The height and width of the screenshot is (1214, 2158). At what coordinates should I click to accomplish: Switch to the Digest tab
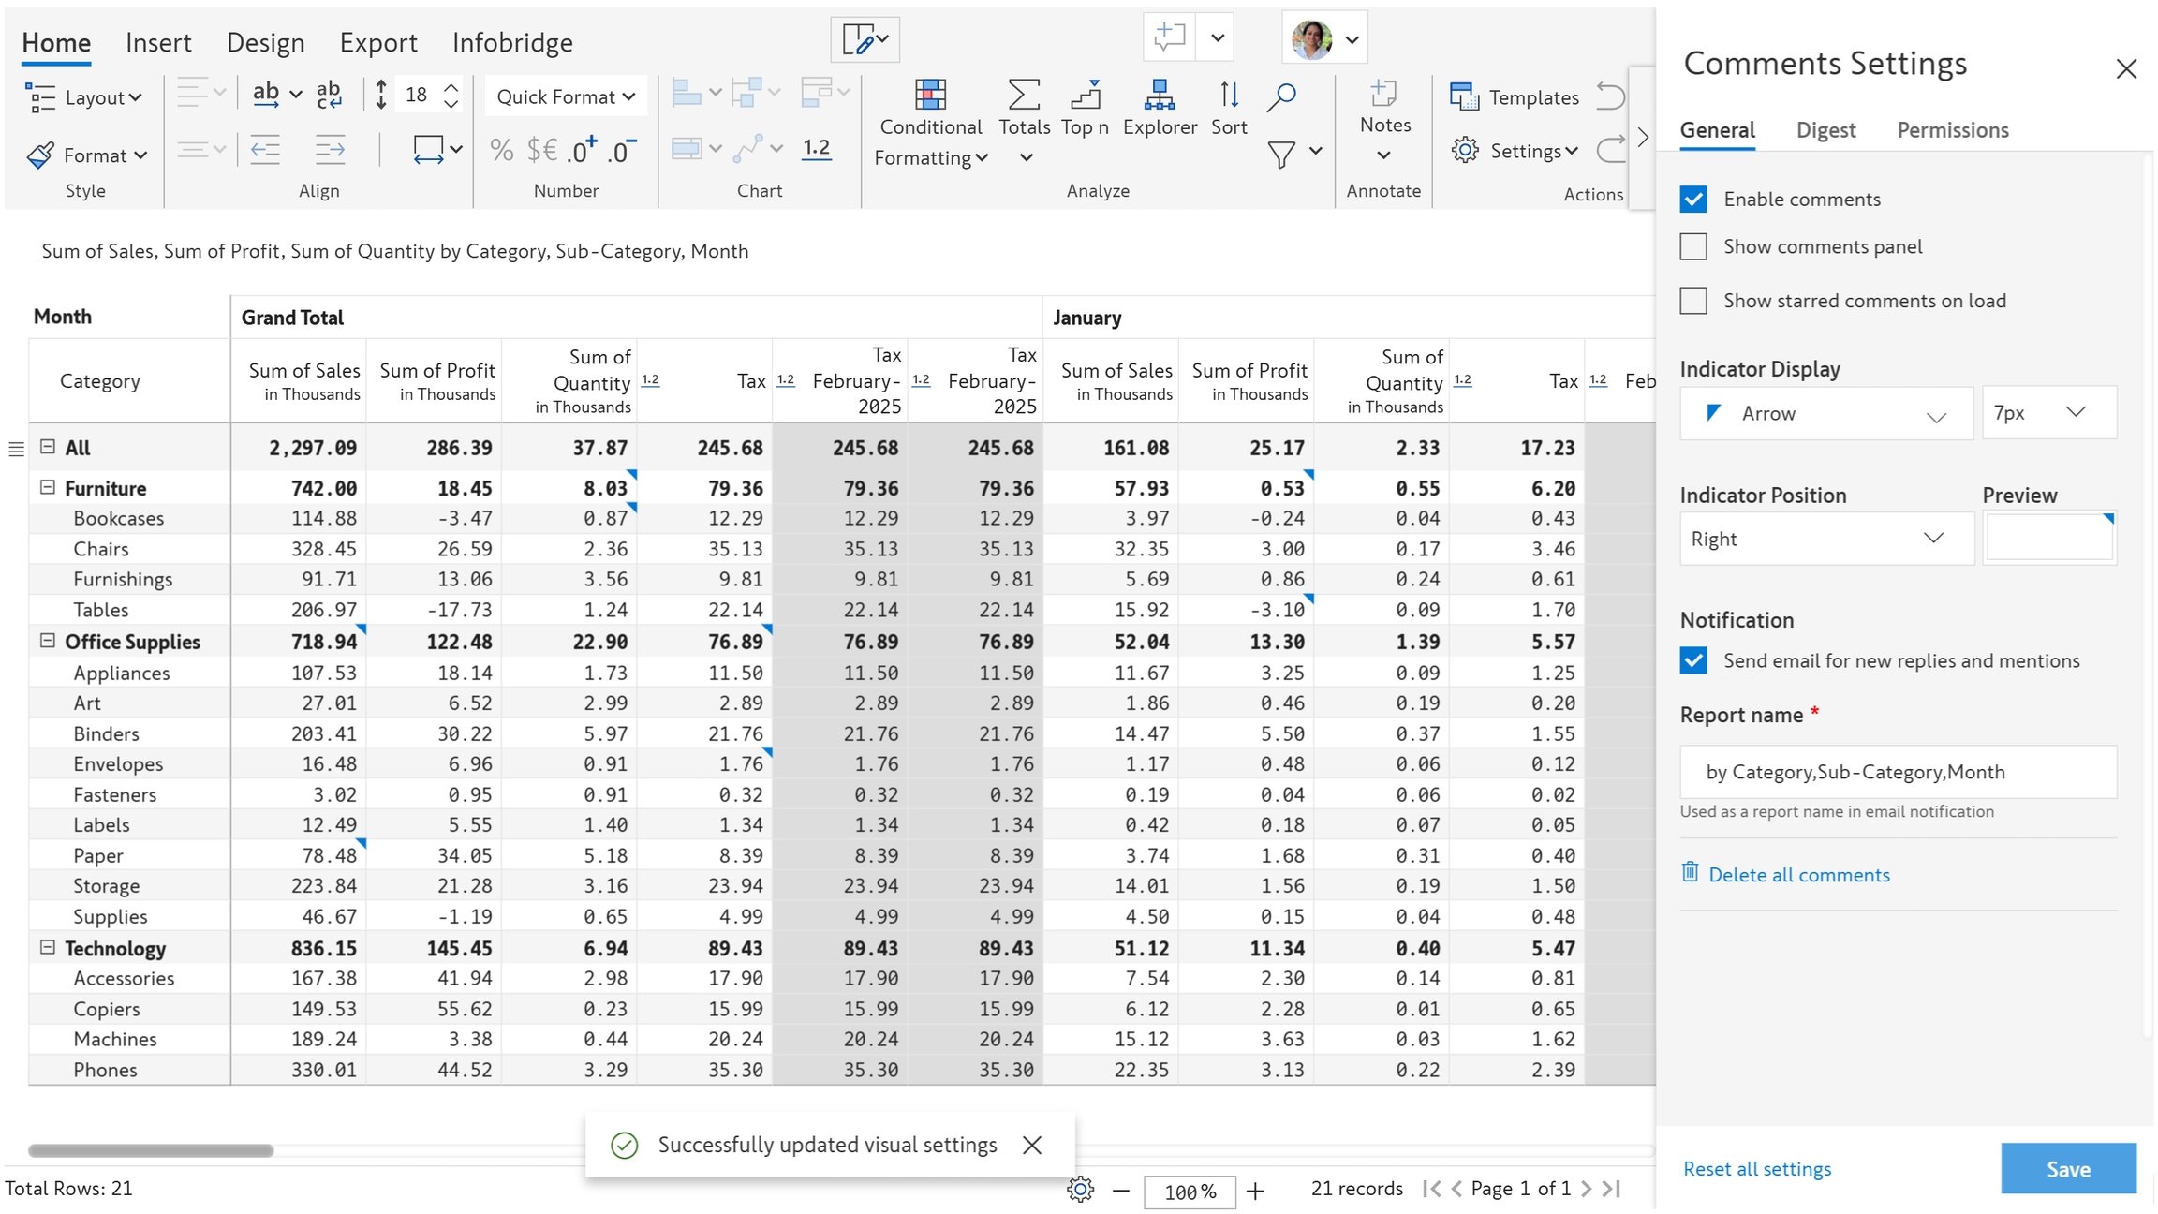tap(1825, 130)
